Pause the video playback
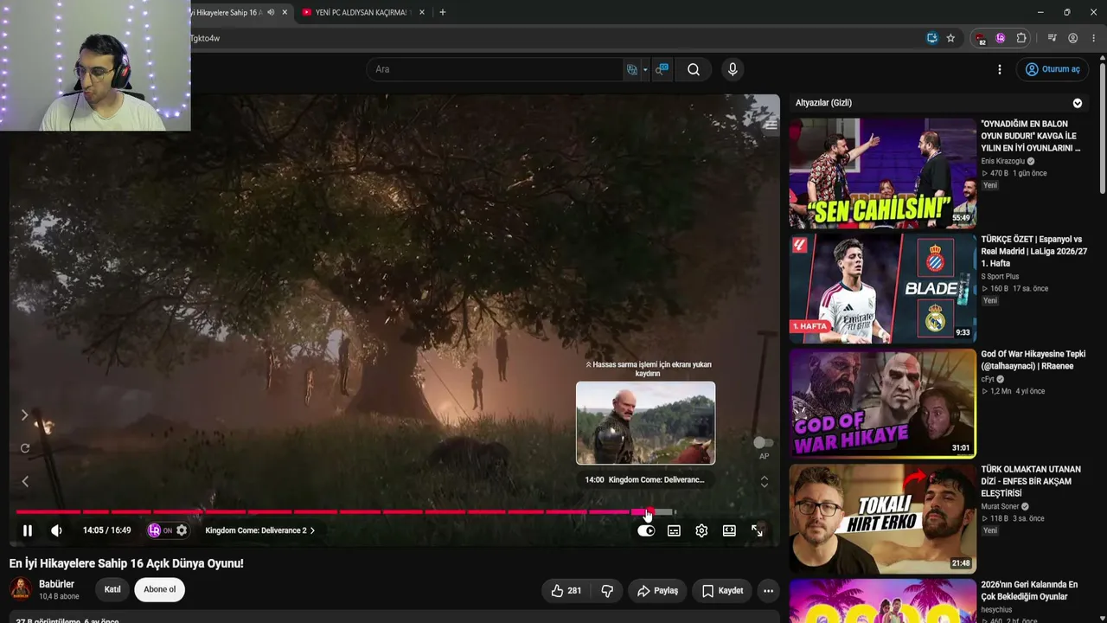 (x=27, y=530)
